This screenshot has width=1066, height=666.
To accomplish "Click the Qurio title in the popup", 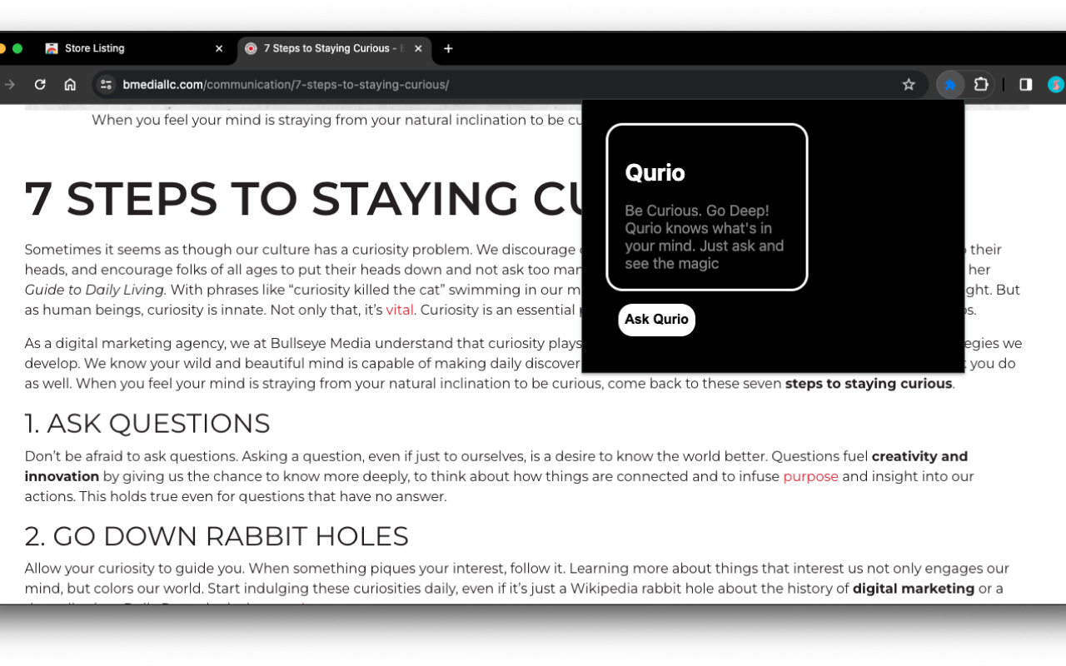I will point(655,172).
